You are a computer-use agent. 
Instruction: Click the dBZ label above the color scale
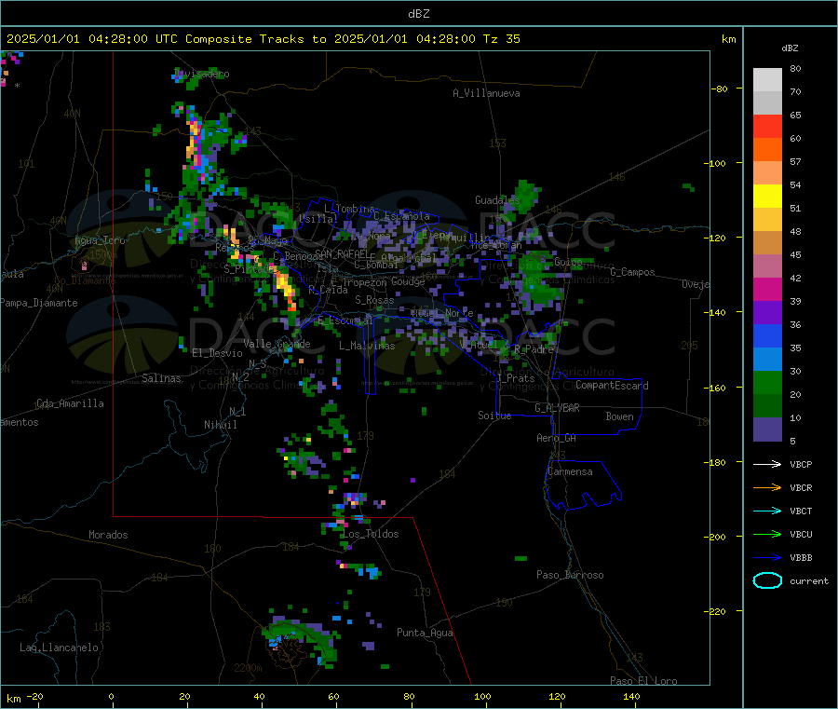coord(790,48)
